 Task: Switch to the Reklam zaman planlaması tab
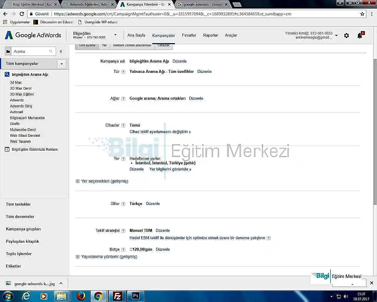(132, 45)
